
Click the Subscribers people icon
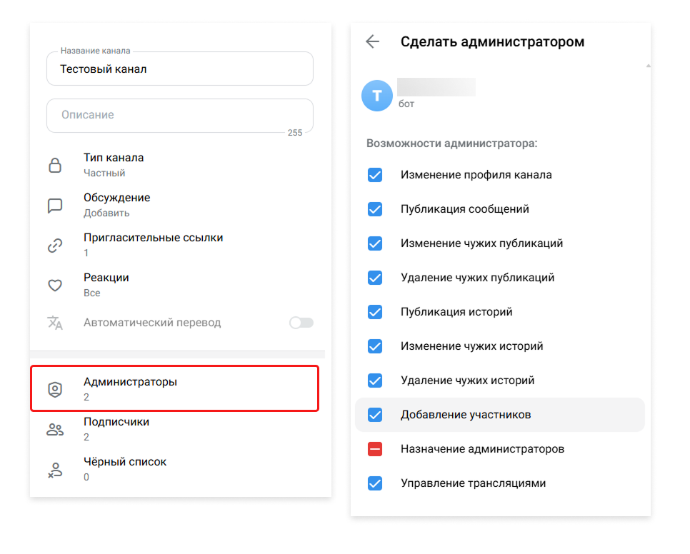click(55, 429)
